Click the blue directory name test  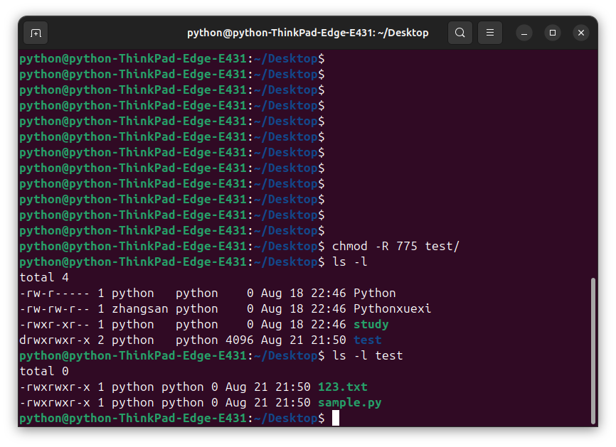(367, 340)
